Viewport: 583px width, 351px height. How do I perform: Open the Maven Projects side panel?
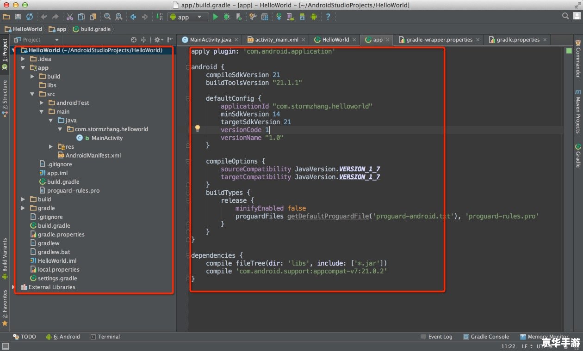(x=578, y=111)
